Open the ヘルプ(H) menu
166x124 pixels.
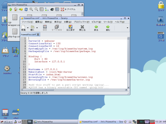click(x=120, y=22)
